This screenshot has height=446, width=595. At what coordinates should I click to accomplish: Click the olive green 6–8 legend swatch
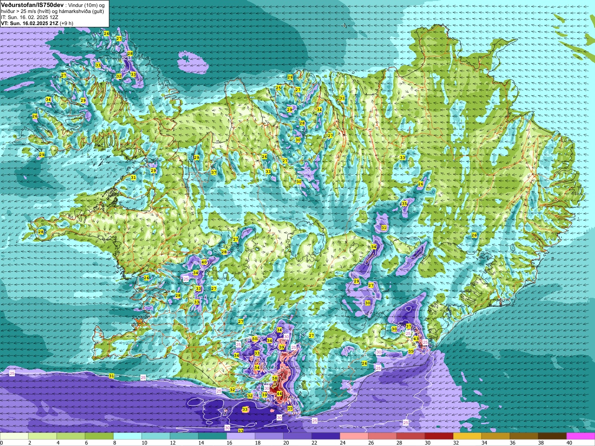click(99, 436)
